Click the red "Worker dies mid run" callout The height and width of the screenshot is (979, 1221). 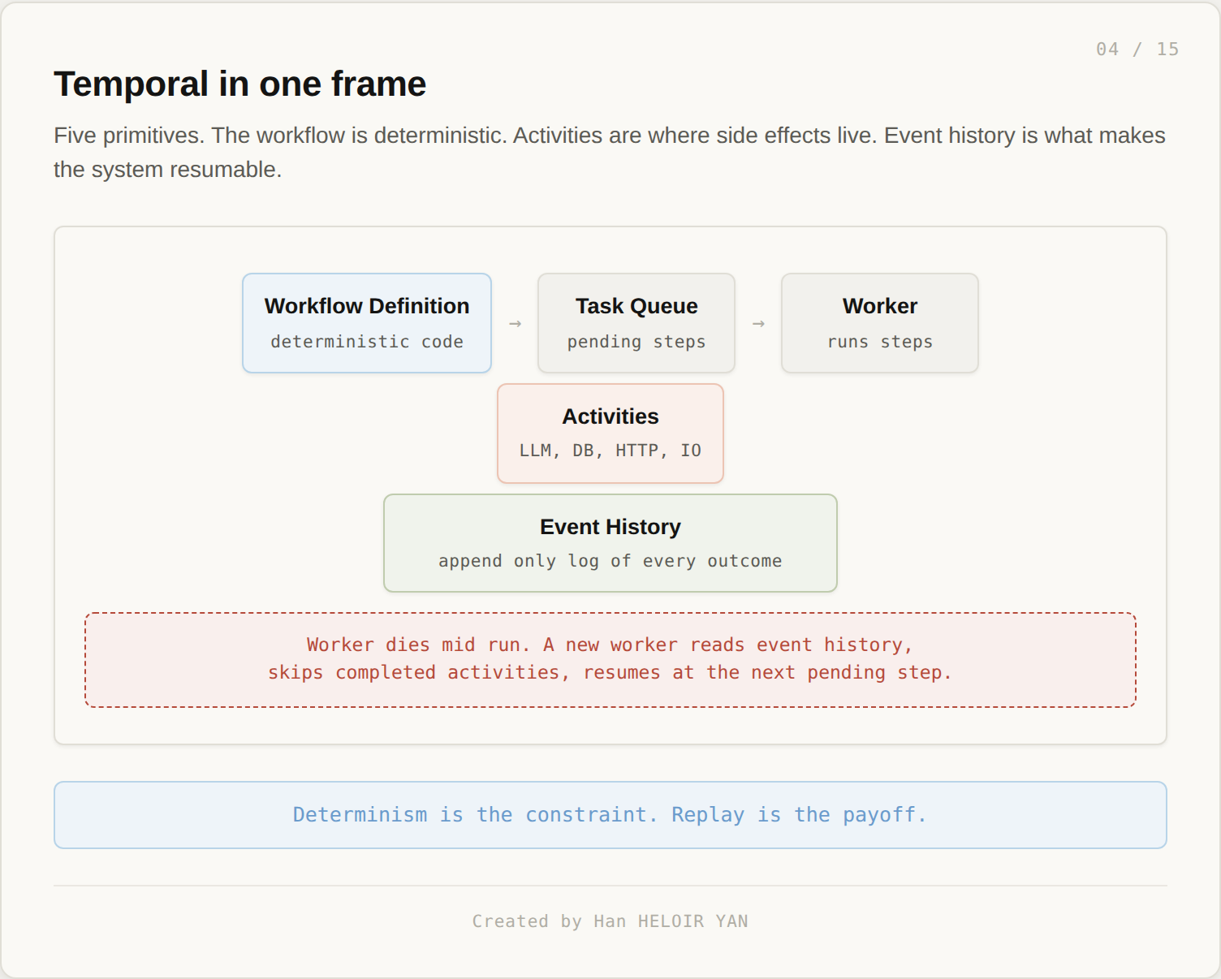coord(610,660)
